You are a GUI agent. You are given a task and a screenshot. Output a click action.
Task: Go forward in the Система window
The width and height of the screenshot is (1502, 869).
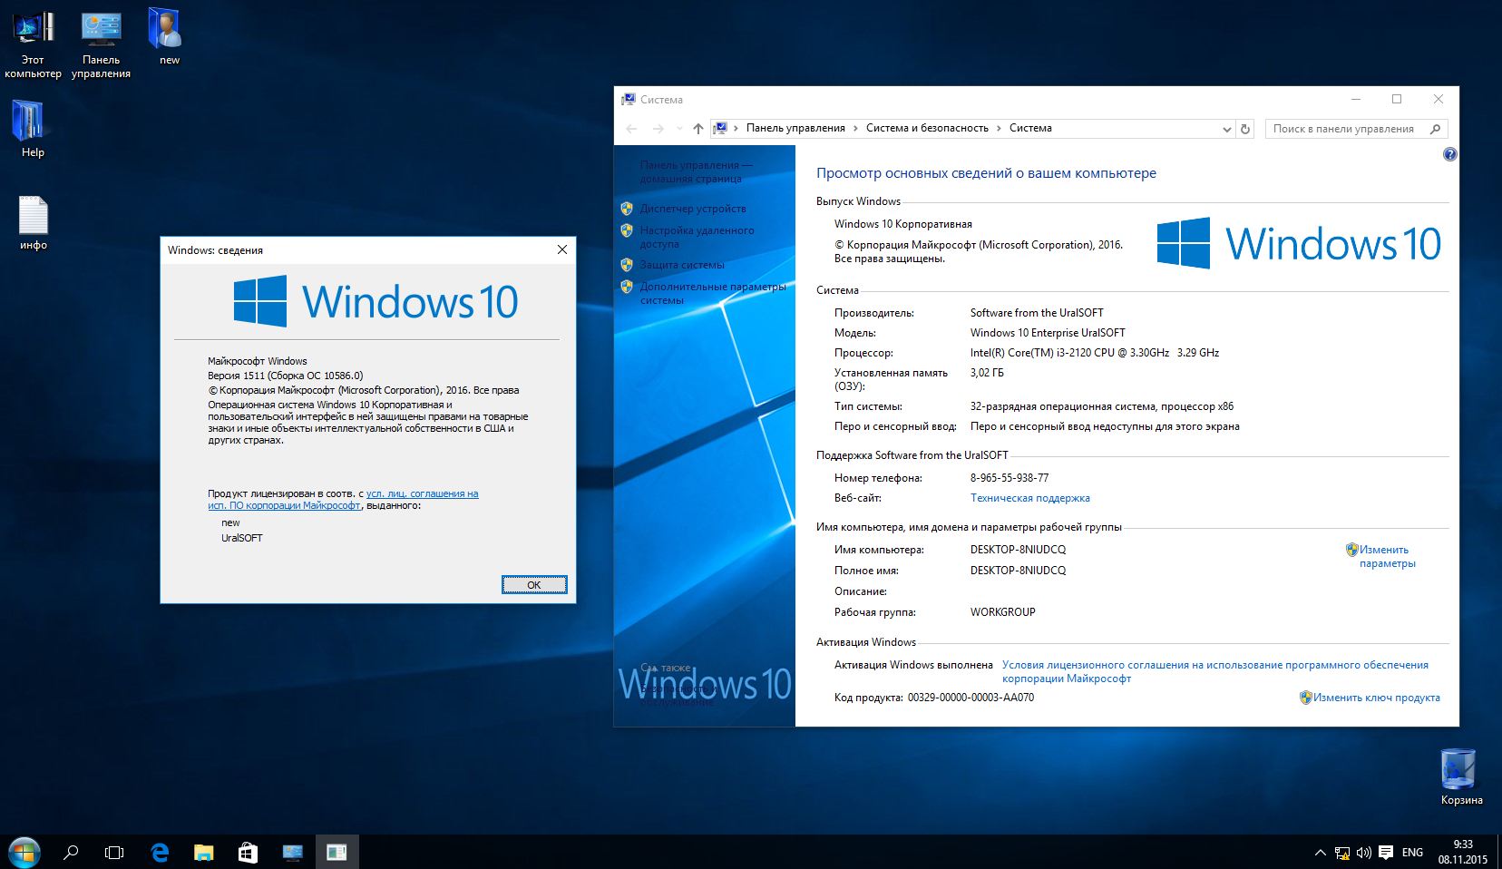coord(658,129)
